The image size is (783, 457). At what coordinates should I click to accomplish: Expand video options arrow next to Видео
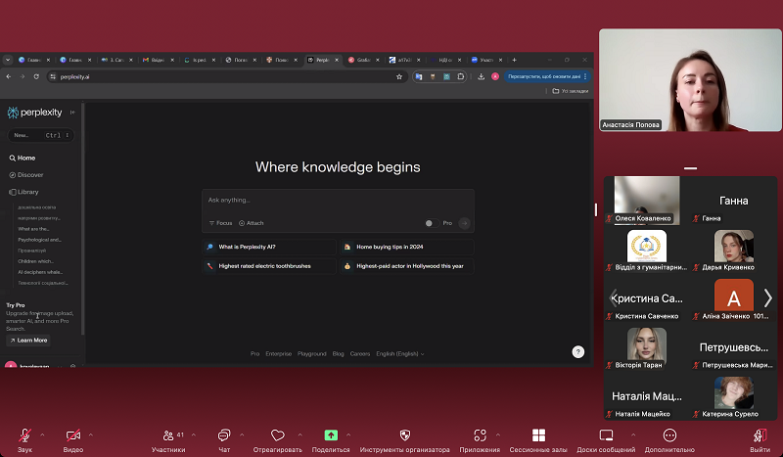[91, 433]
